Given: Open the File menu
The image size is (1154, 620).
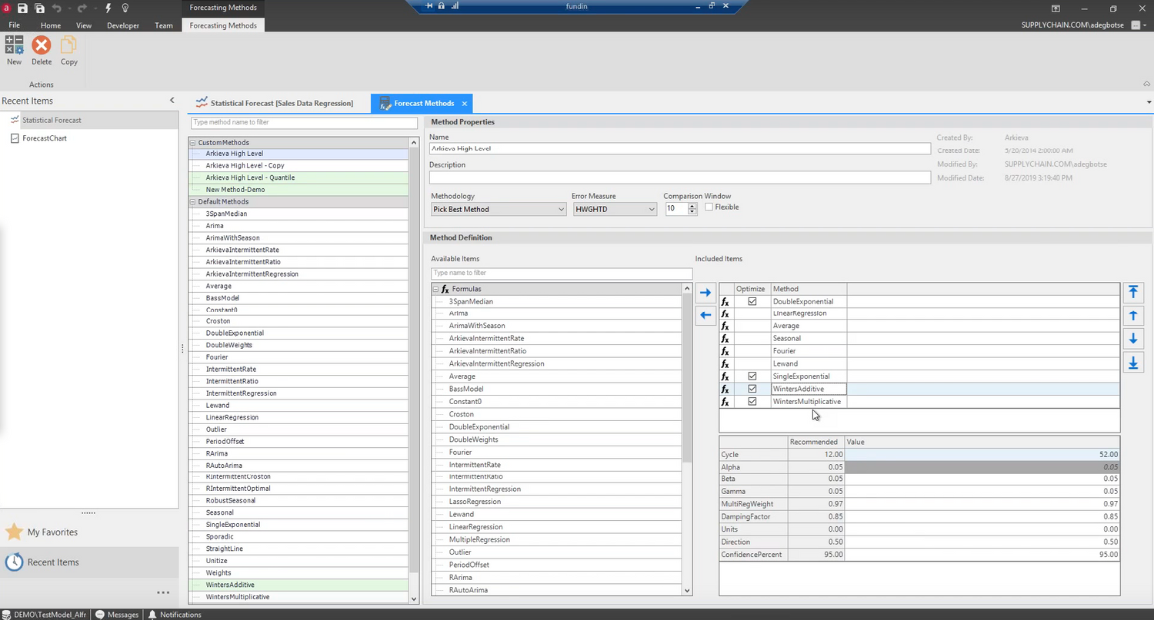Looking at the screenshot, I should (14, 25).
